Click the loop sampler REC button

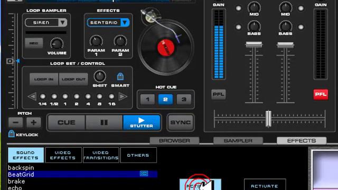pyautogui.click(x=34, y=43)
